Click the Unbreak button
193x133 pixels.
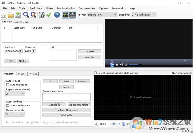[90, 51]
